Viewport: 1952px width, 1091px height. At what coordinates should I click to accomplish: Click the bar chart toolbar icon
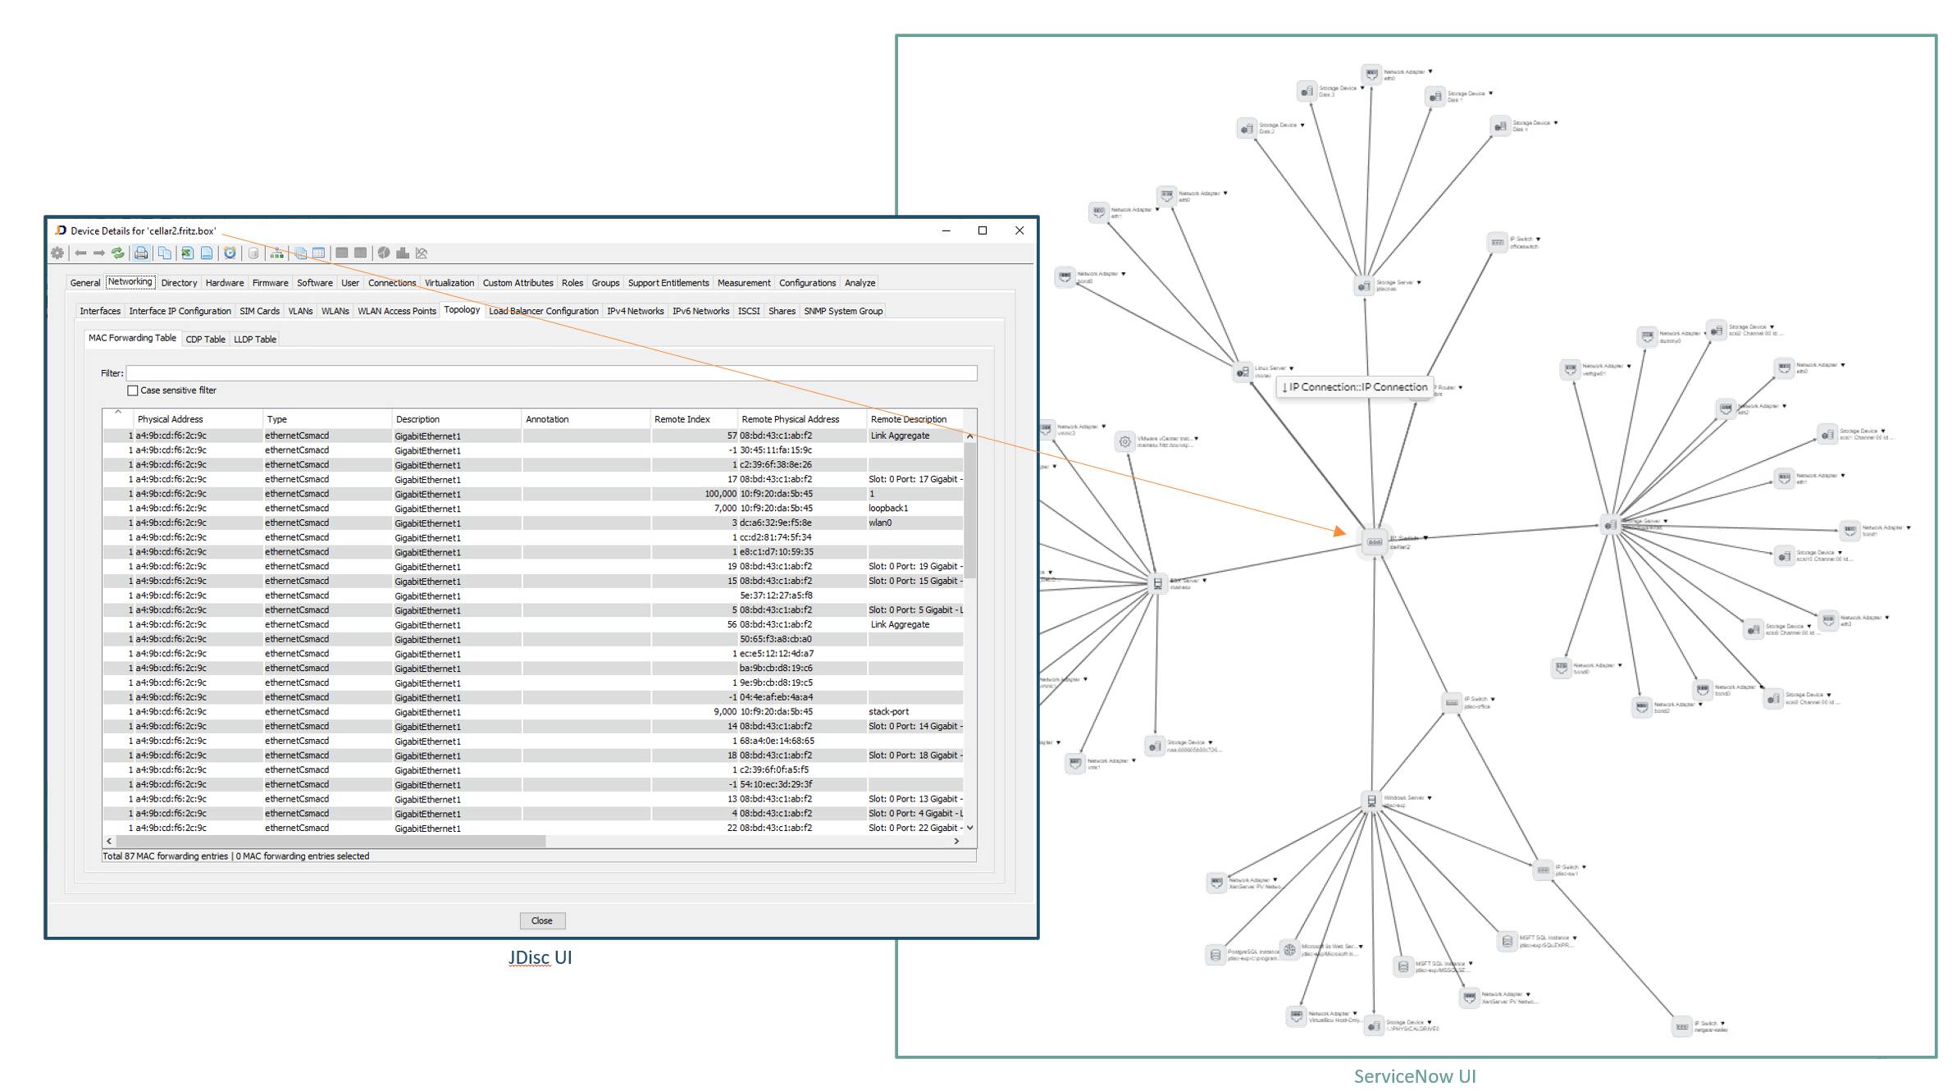402,253
